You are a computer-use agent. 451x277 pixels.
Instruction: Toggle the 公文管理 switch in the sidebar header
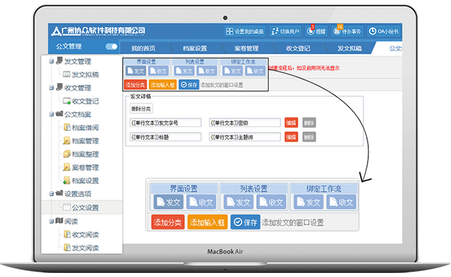[x=112, y=47]
